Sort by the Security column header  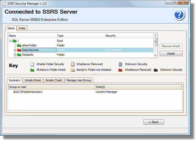(x=129, y=36)
